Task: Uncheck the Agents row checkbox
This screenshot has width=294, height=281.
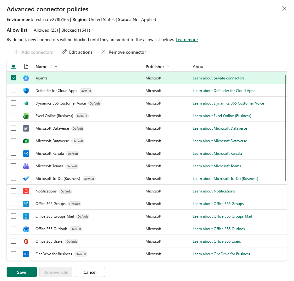Action: coord(14,78)
